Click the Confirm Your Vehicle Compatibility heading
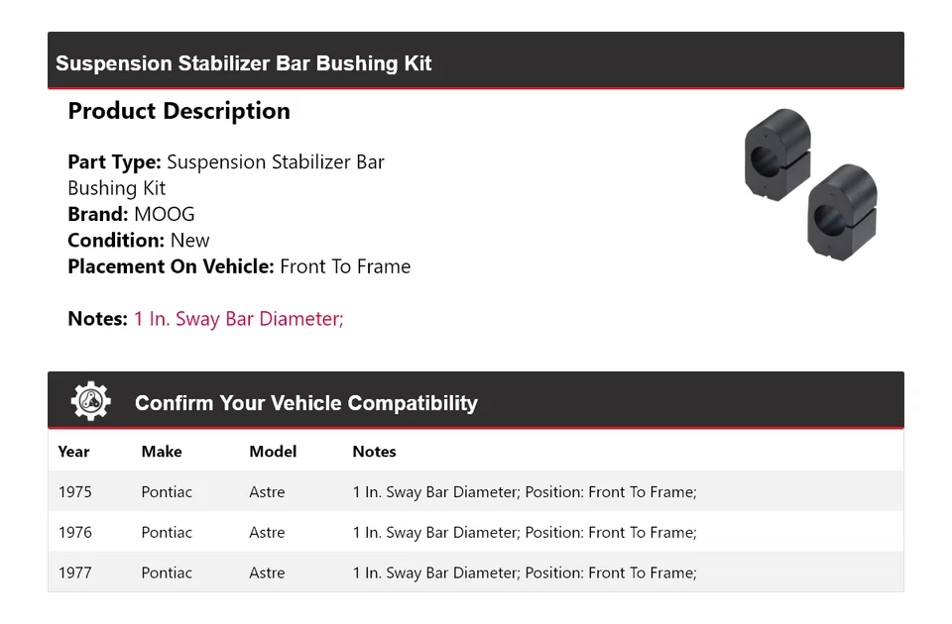 (305, 403)
